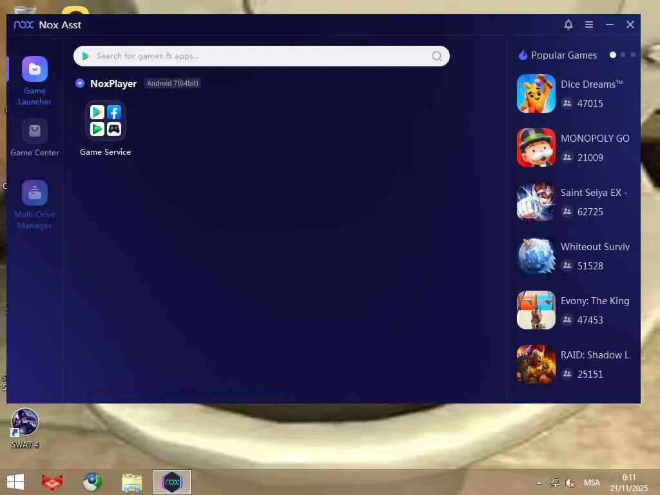The height and width of the screenshot is (495, 660).
Task: Click the Dice Dreams title text
Action: coord(592,84)
